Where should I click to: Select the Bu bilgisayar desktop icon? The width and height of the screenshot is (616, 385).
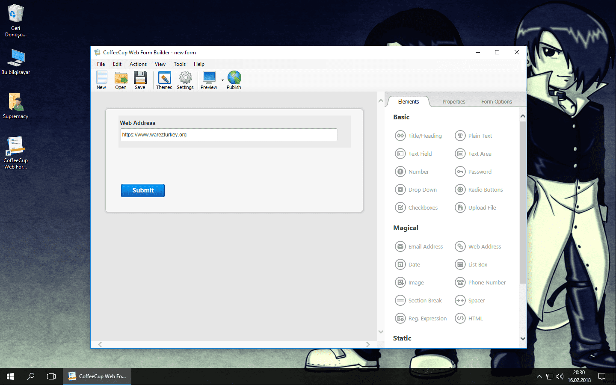[x=16, y=62]
